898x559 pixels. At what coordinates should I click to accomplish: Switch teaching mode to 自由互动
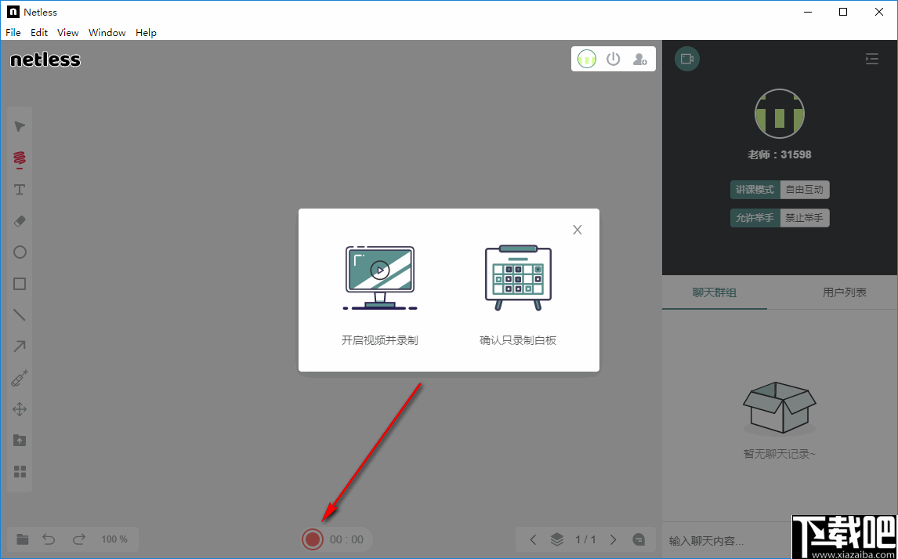(x=805, y=189)
